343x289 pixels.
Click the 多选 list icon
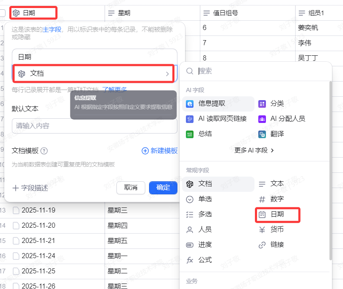[190, 215]
